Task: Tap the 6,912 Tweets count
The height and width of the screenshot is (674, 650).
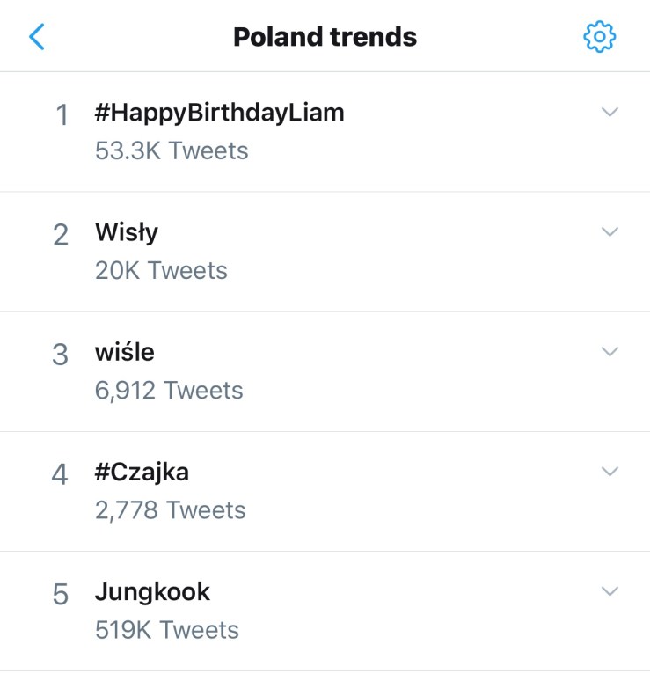Action: (169, 390)
